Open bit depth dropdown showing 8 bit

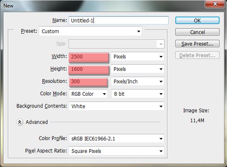click(x=138, y=94)
